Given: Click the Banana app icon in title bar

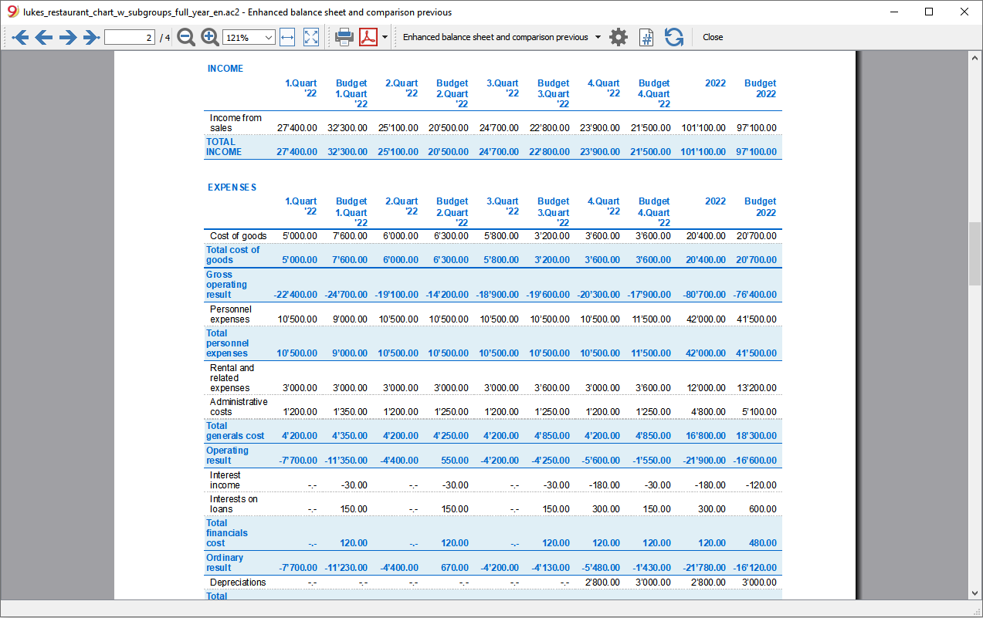Looking at the screenshot, I should 12,12.
